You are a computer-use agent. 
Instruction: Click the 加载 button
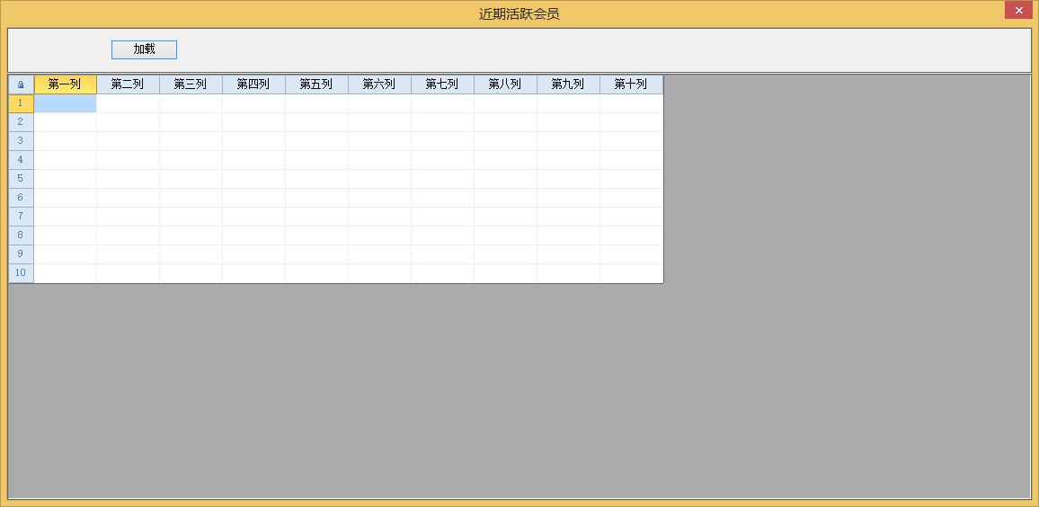(x=144, y=49)
